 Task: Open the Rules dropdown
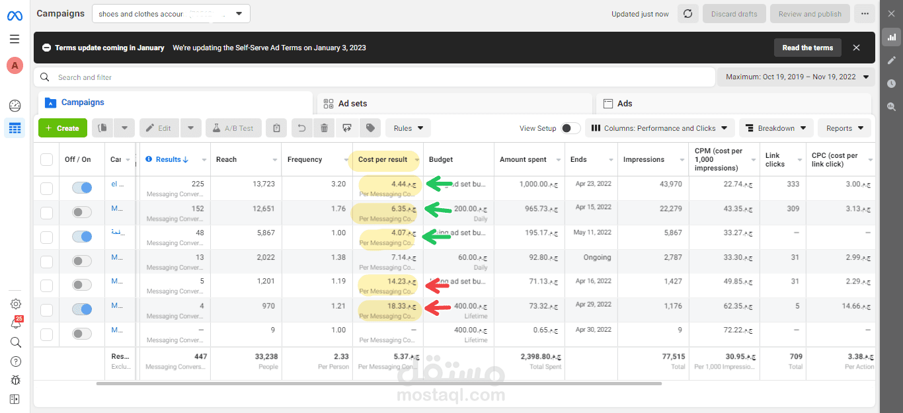pyautogui.click(x=408, y=128)
